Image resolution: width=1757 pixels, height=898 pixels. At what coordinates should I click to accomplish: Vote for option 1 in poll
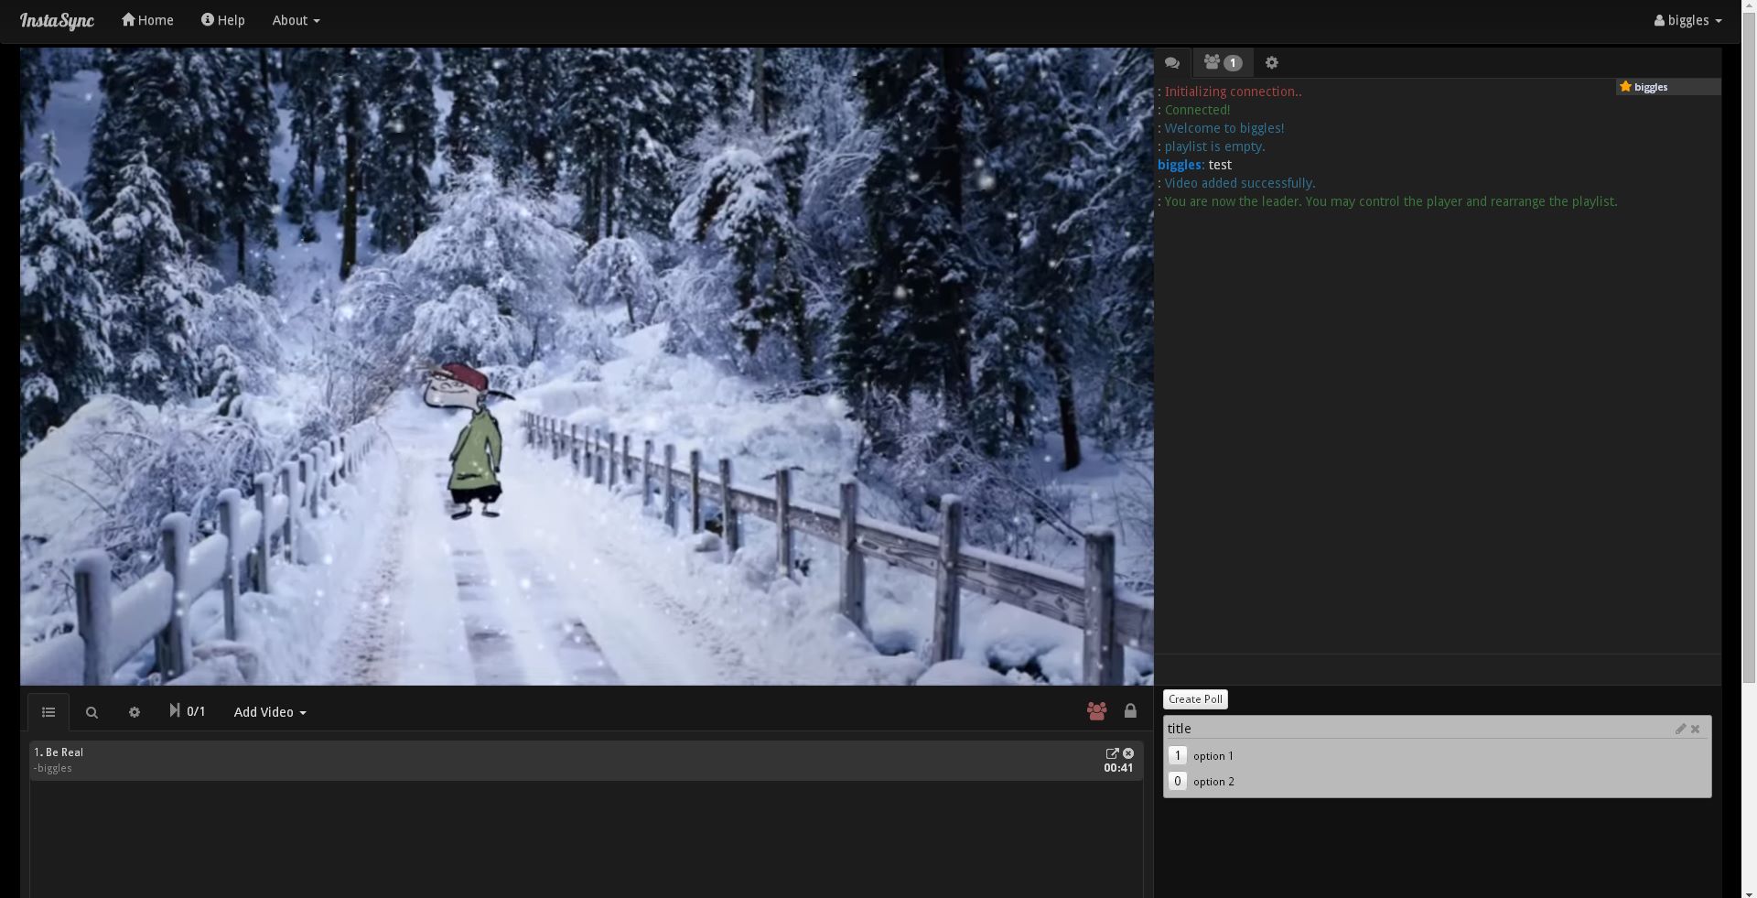point(1178,755)
